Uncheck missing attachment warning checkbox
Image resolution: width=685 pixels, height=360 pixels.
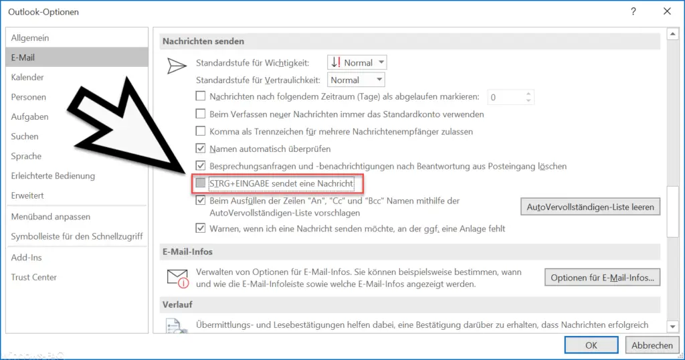(201, 228)
